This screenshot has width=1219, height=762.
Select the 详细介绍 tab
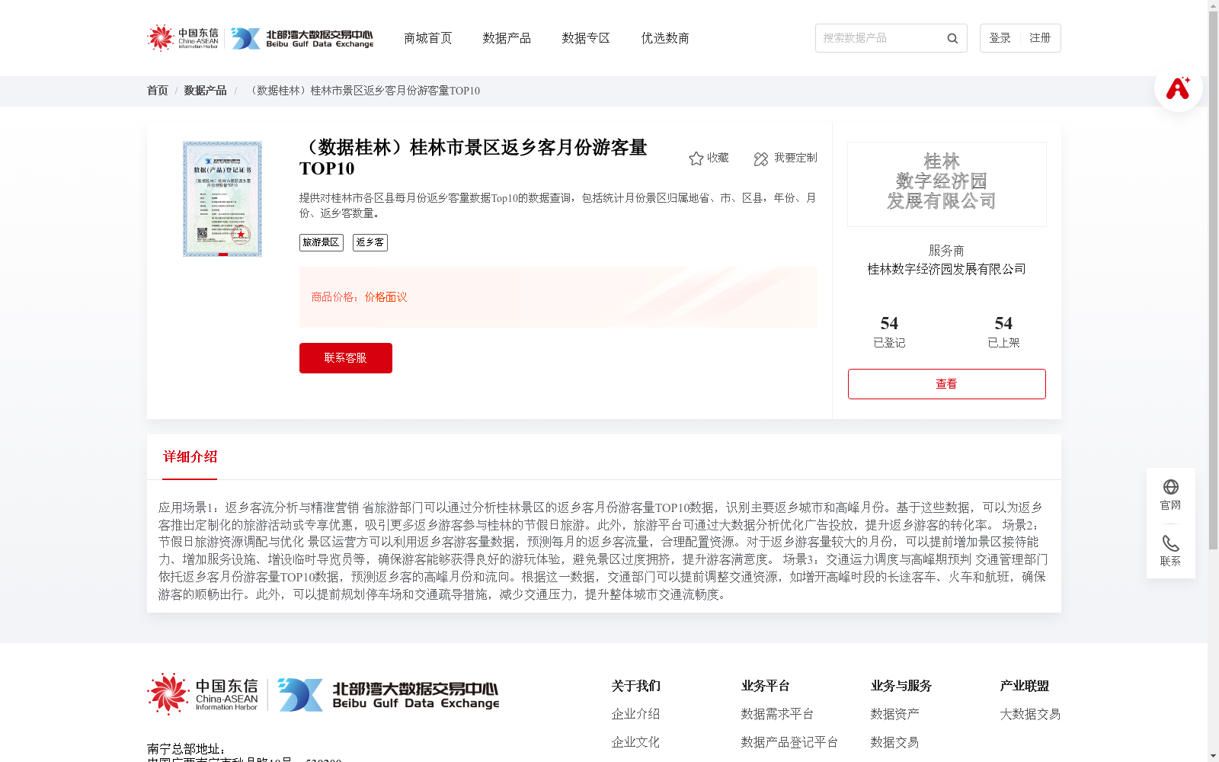(190, 457)
